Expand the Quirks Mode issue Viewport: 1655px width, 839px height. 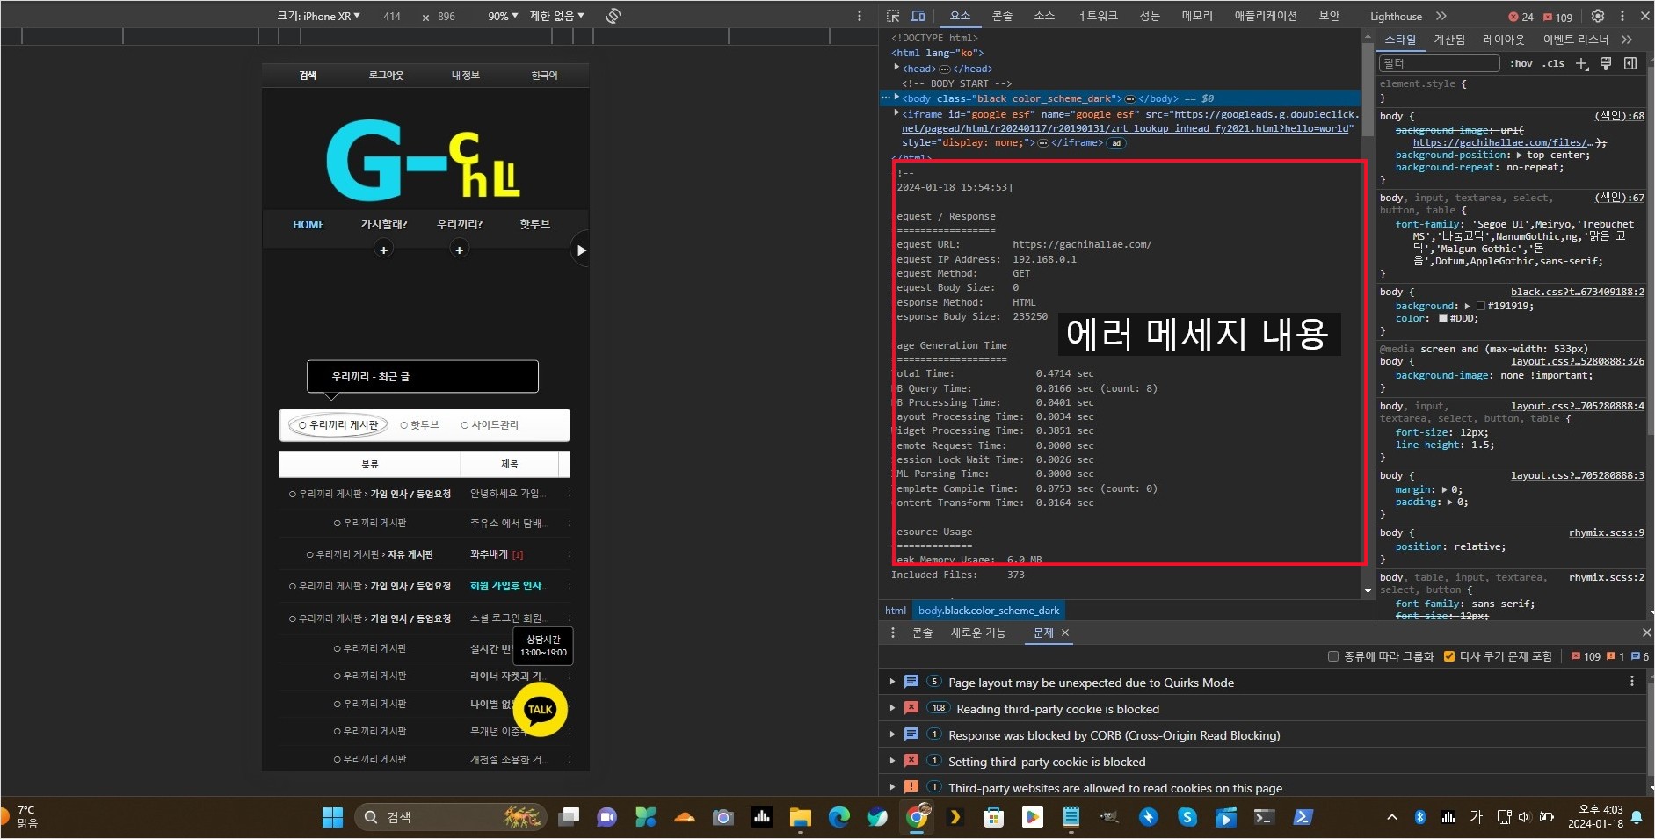click(x=892, y=682)
